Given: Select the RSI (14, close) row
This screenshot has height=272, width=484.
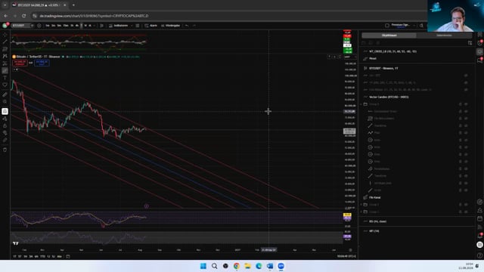Looking at the screenshot, I should (417, 221).
